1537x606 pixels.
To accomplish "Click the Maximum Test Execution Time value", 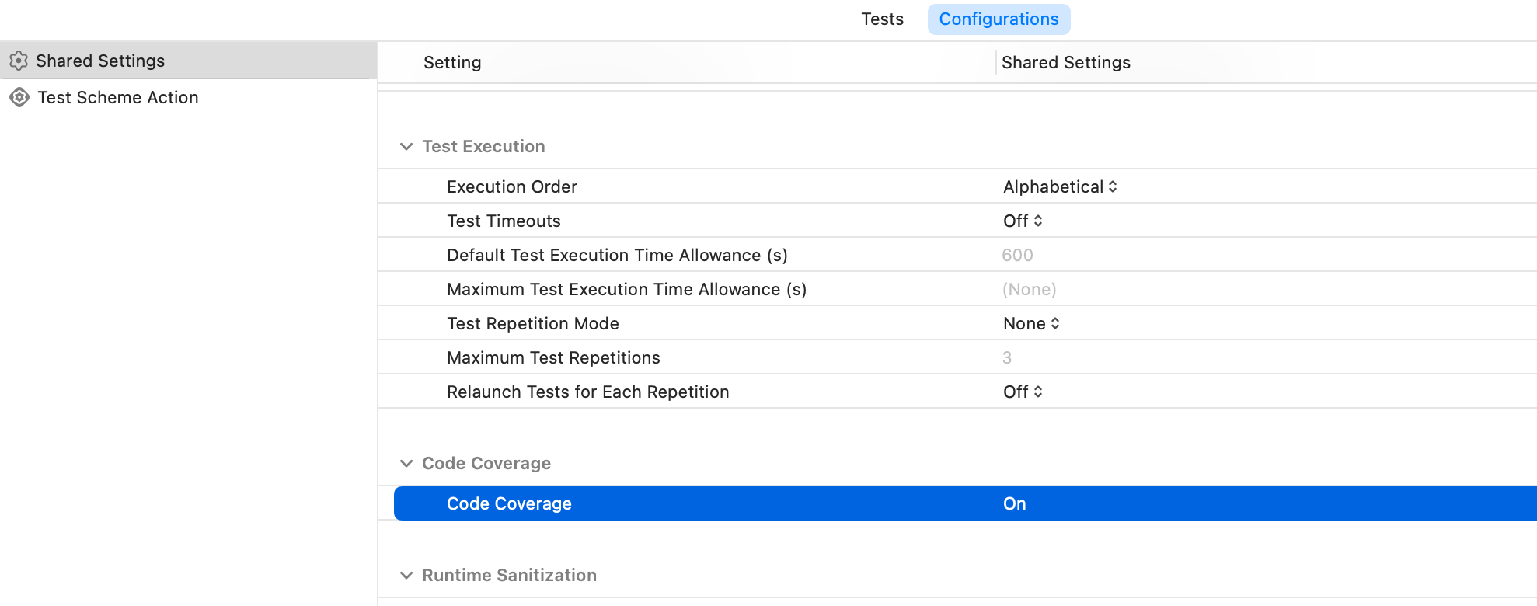I will [x=1029, y=290].
